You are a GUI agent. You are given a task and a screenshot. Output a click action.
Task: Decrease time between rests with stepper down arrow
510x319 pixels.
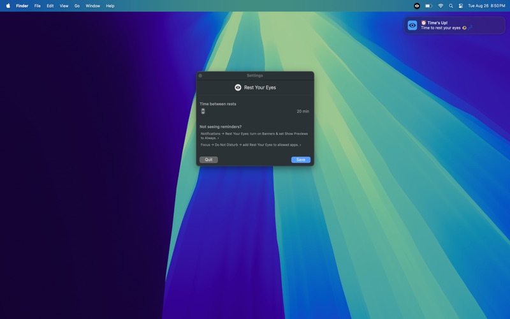[203, 113]
